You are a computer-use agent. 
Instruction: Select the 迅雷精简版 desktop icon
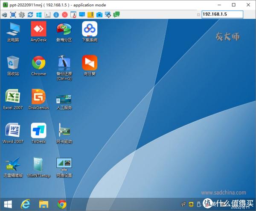[x=13, y=167]
